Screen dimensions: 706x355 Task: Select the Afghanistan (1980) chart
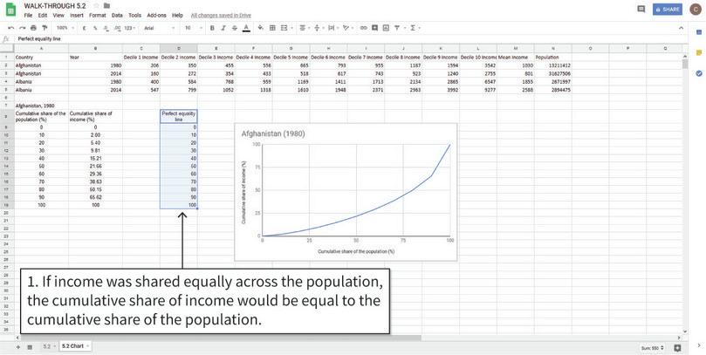click(x=346, y=192)
